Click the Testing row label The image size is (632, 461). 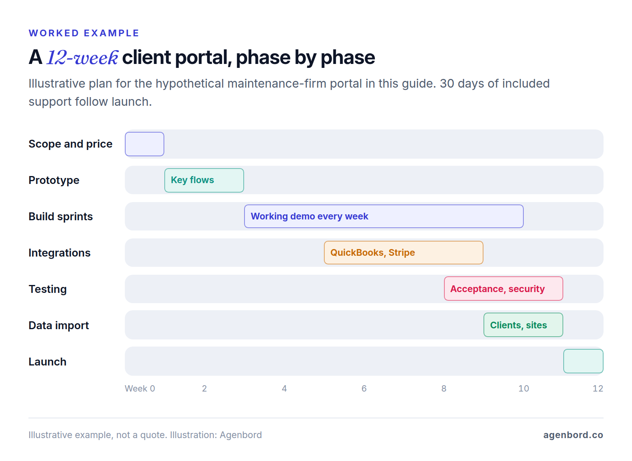[47, 289]
